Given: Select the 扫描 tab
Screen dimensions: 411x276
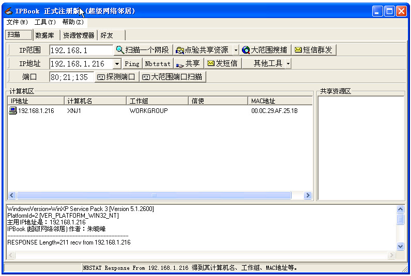Looking at the screenshot, I should [19, 35].
